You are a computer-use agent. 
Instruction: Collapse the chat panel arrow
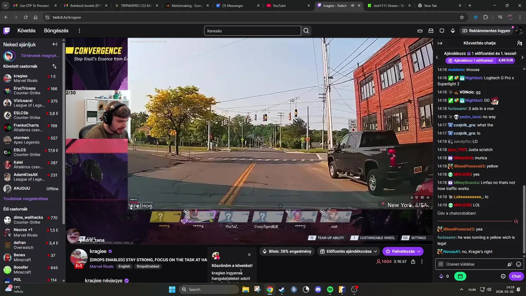pyautogui.click(x=440, y=43)
